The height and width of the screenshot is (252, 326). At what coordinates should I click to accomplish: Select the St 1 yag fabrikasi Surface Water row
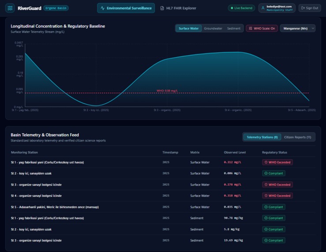pos(163,162)
